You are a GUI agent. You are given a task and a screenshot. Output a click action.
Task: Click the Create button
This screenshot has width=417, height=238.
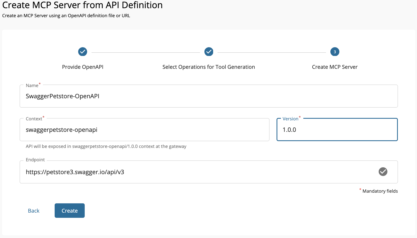click(69, 210)
